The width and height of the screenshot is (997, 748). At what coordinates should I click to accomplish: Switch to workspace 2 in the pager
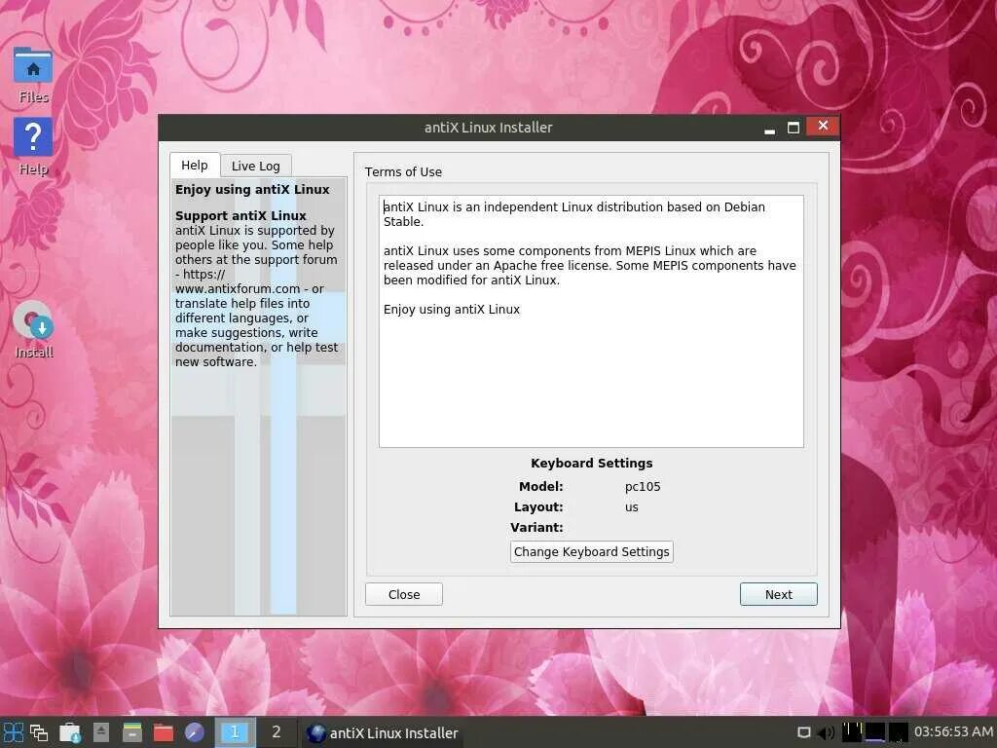(276, 732)
